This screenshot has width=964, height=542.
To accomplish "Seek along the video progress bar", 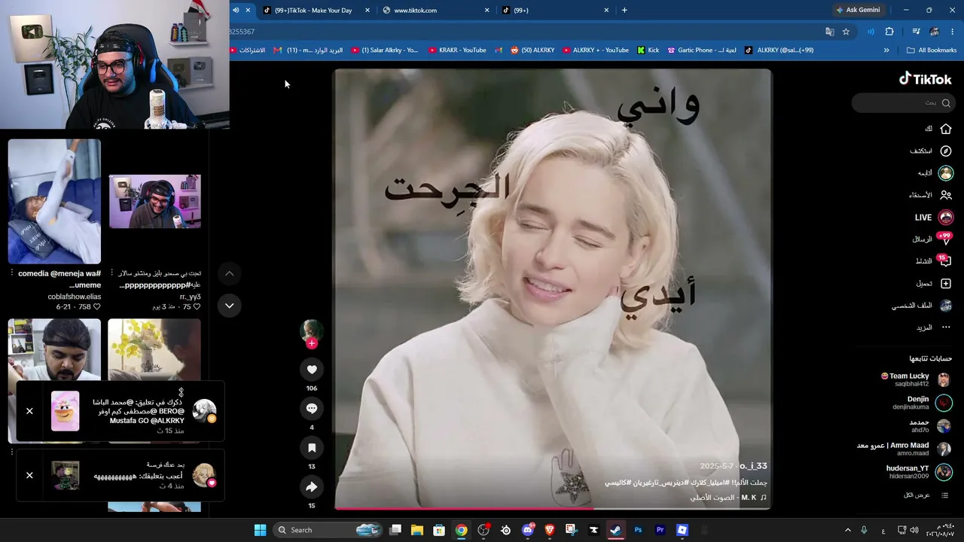I will tap(553, 508).
